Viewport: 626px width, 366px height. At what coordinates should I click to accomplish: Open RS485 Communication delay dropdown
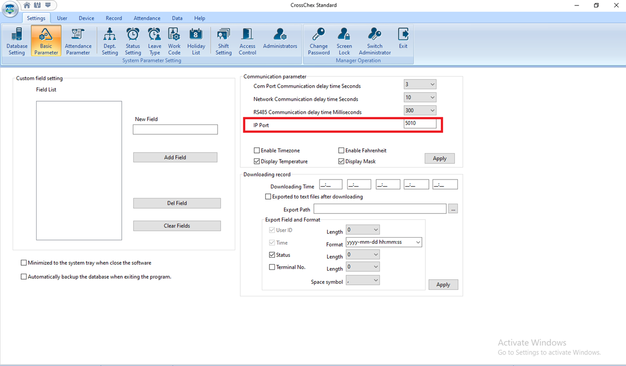pyautogui.click(x=420, y=110)
